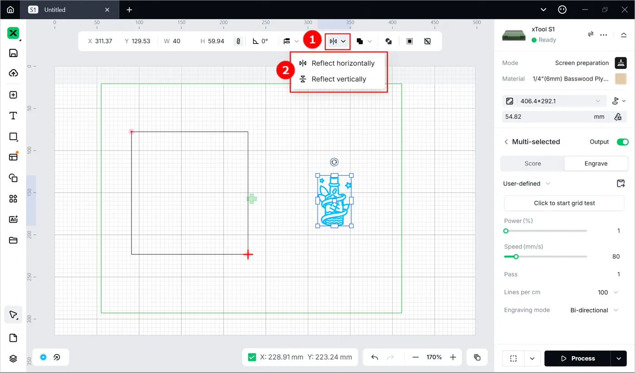Open the AI image generation tool
Screen dimensions: 635x373
click(13, 219)
